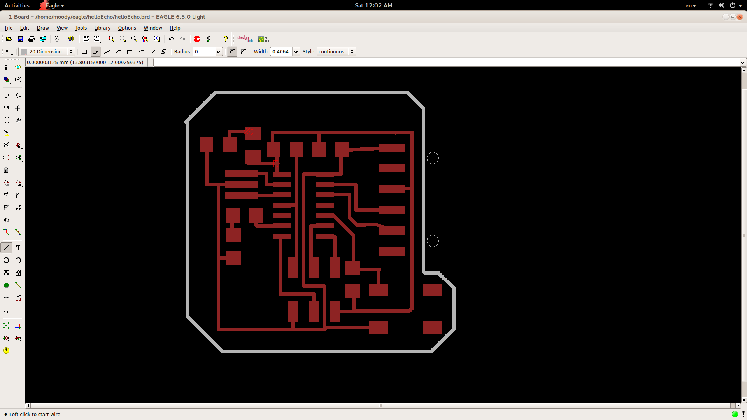Run the Ratsnest tool
The image size is (747, 420).
coord(6,325)
